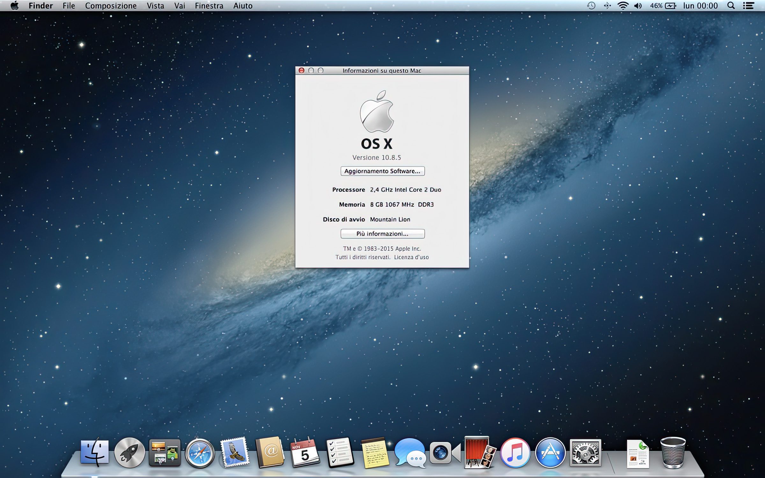Click Più informazioni for system details
Screen dimensions: 765x478
pyautogui.click(x=382, y=234)
